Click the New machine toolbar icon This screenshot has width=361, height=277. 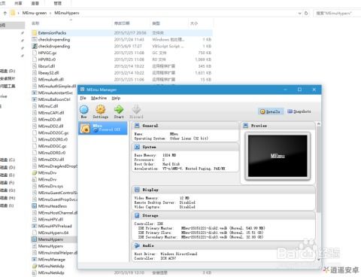point(84,110)
